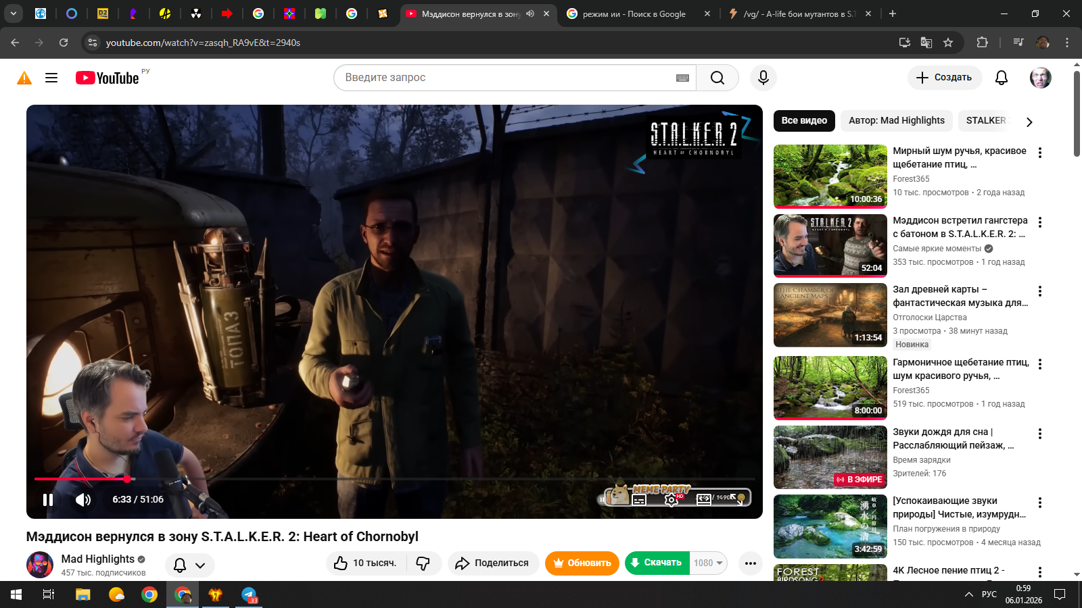Open the Chrome three-dot menu
The image size is (1082, 608).
[x=1067, y=43]
